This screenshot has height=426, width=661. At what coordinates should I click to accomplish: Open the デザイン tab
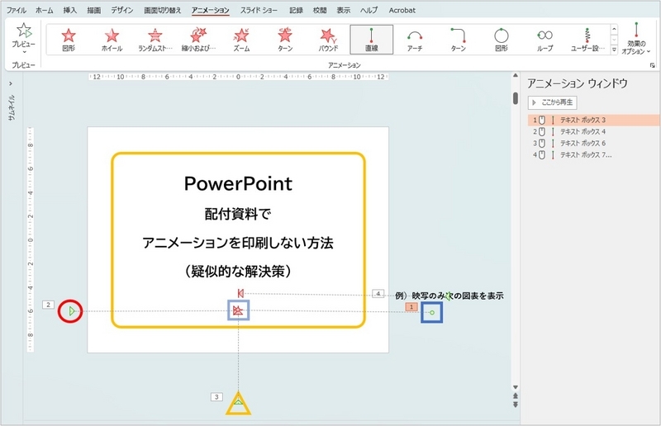pyautogui.click(x=121, y=10)
